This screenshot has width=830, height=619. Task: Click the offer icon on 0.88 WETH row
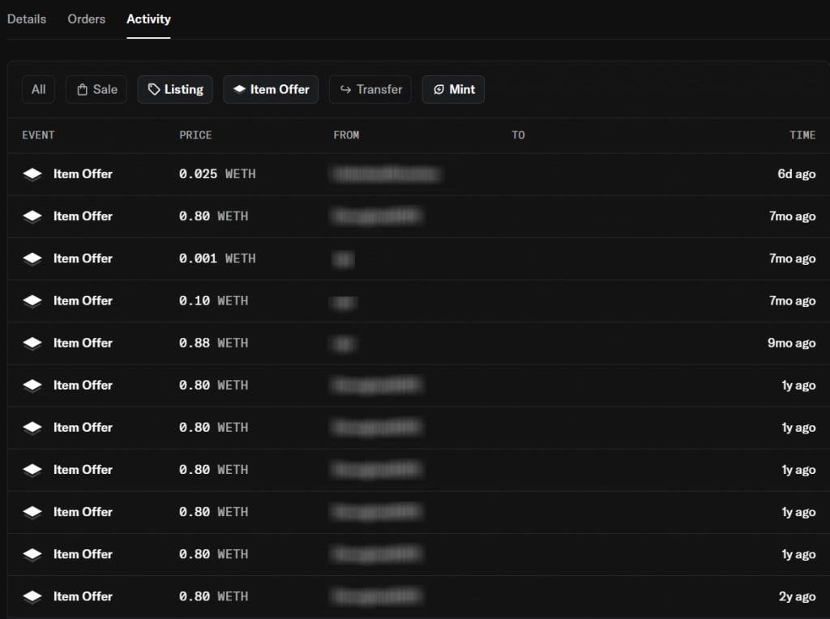click(x=32, y=343)
